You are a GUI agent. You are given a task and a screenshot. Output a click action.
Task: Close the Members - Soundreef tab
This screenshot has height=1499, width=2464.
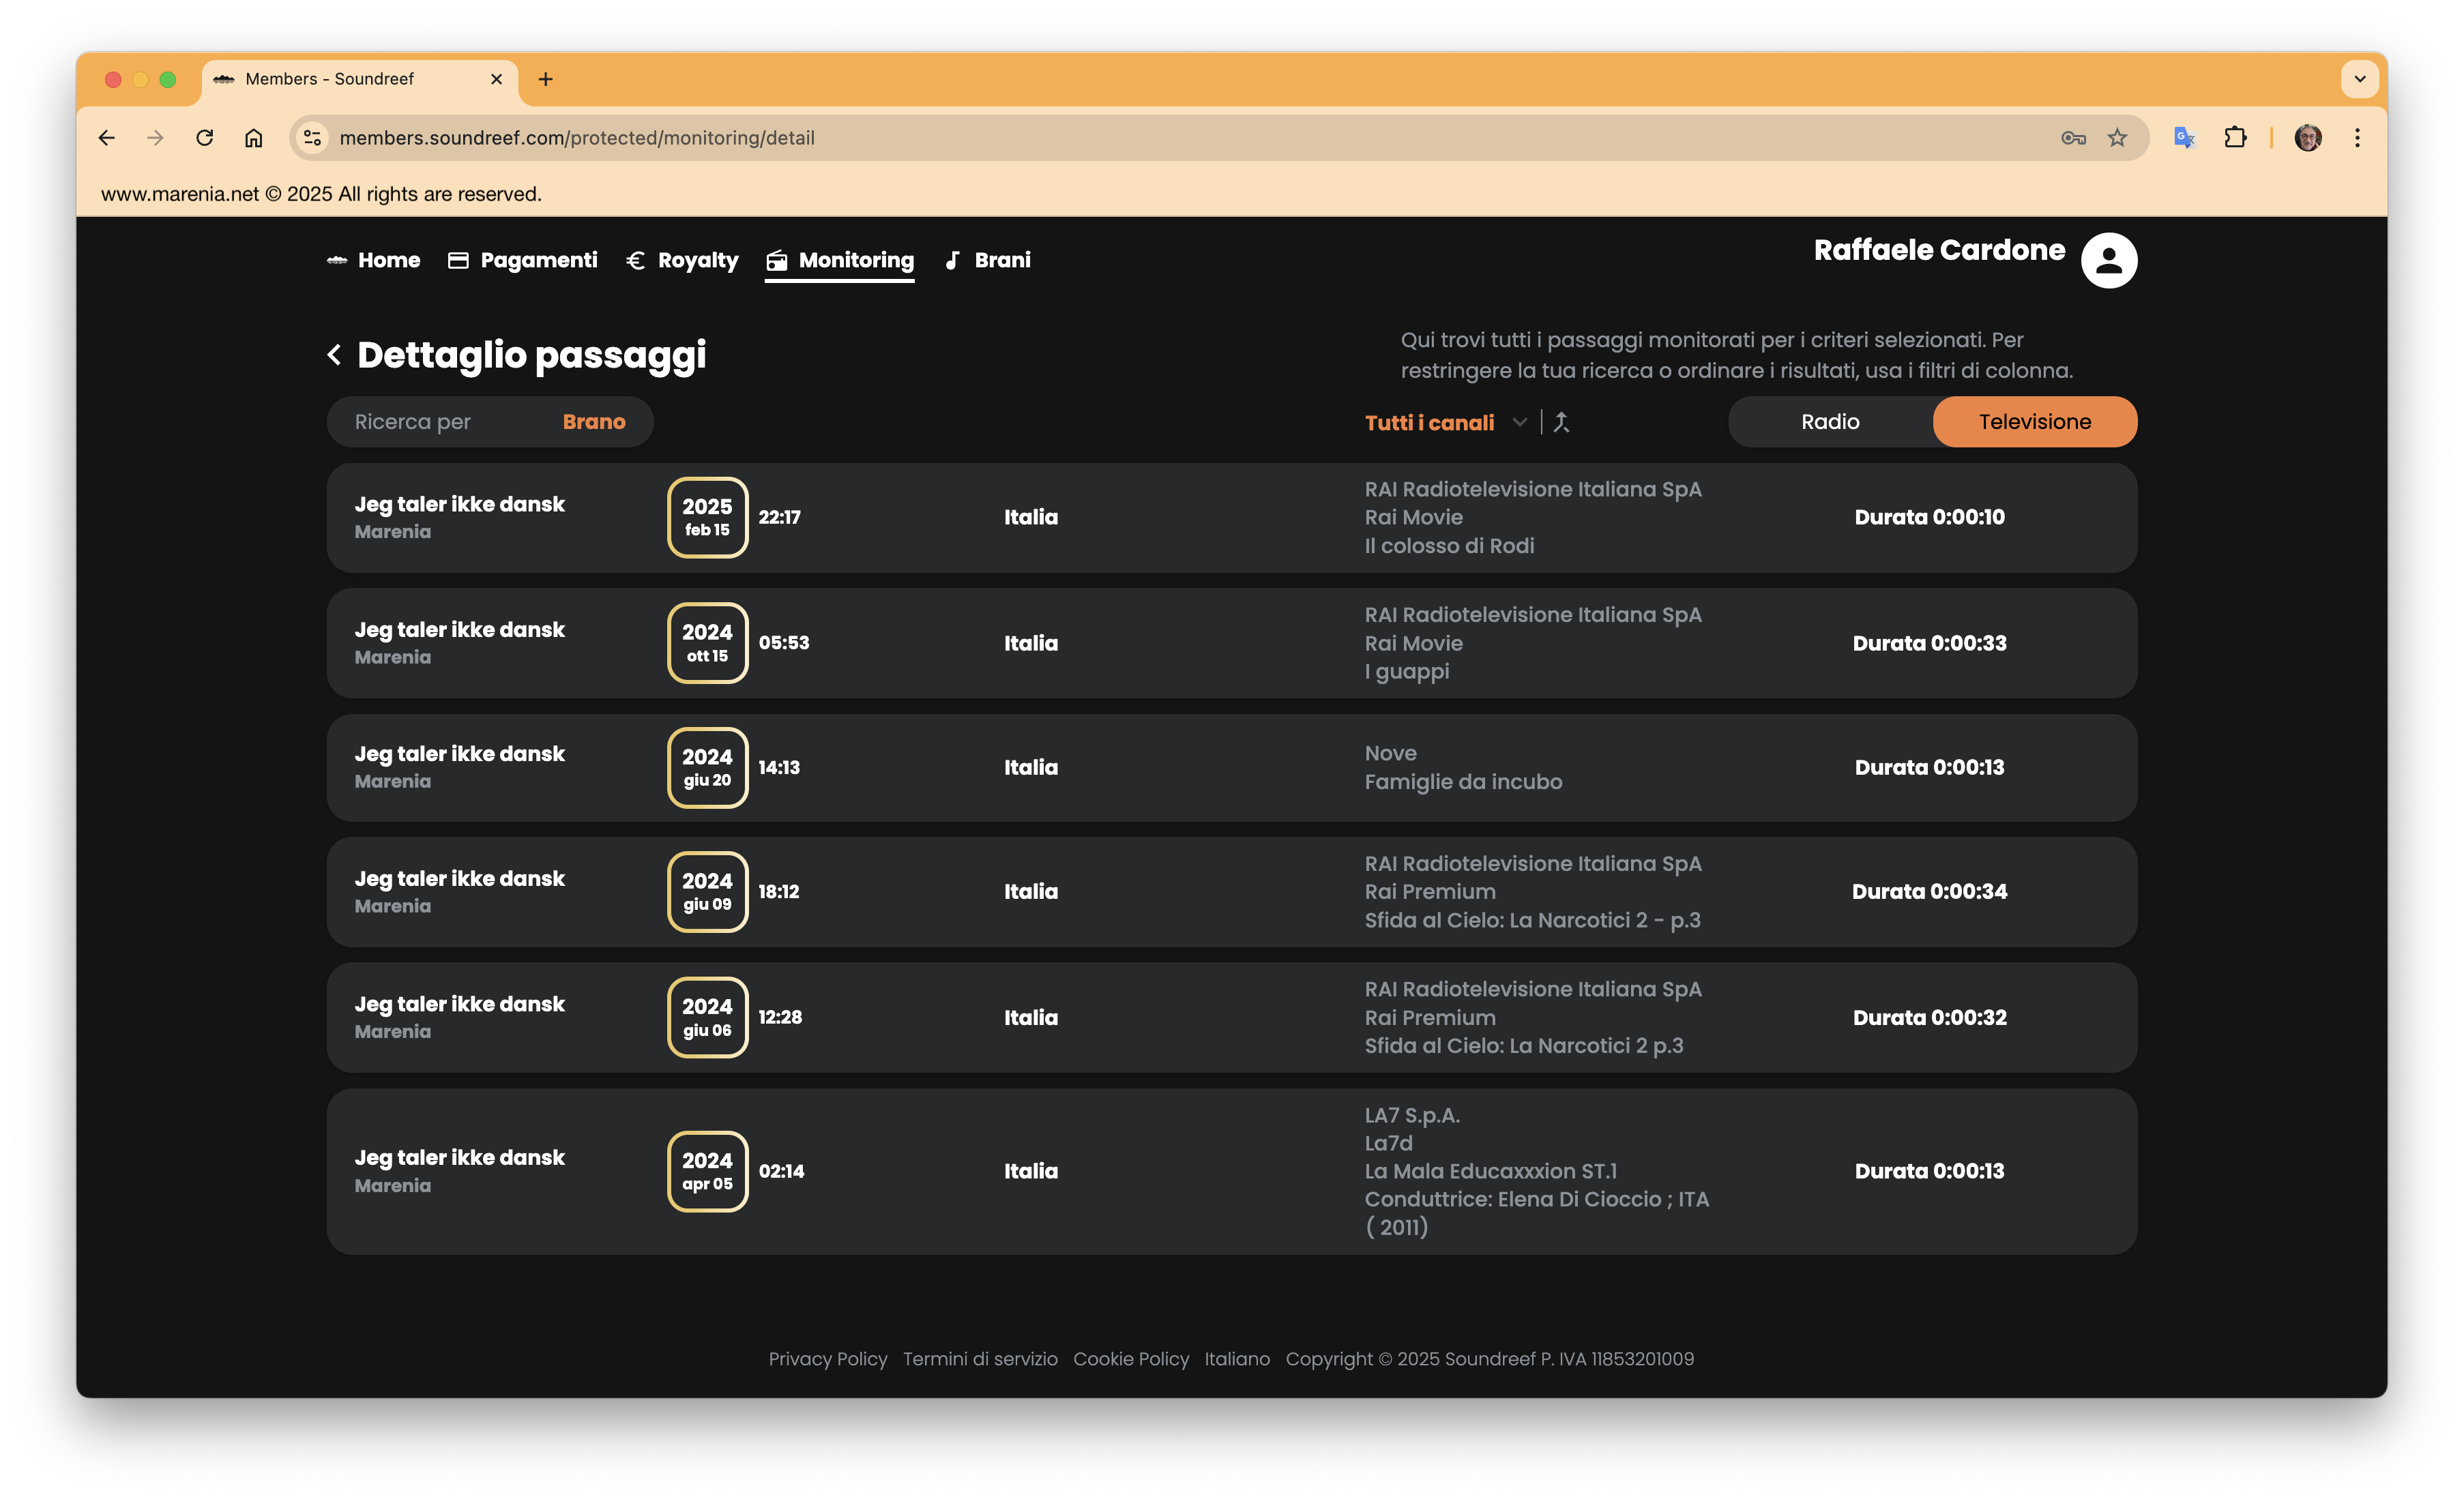pos(496,79)
